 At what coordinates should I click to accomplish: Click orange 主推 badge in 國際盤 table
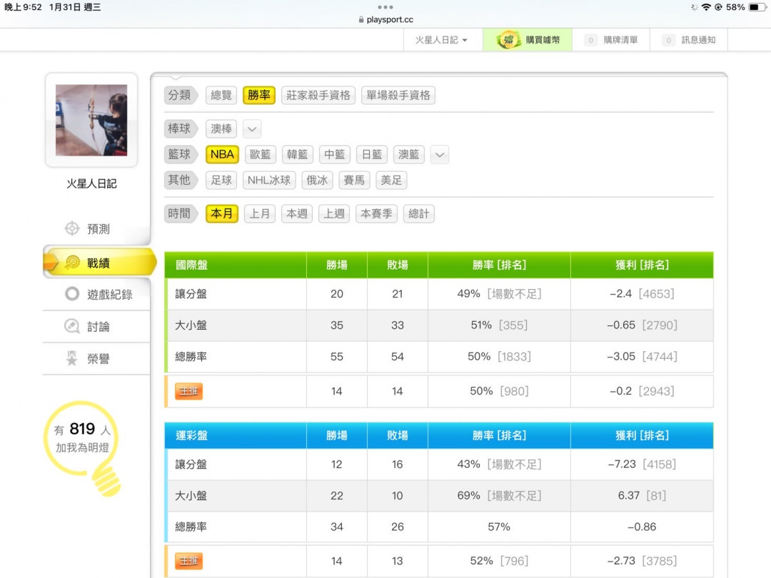(188, 391)
